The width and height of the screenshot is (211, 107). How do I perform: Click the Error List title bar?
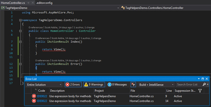[x=117, y=79]
